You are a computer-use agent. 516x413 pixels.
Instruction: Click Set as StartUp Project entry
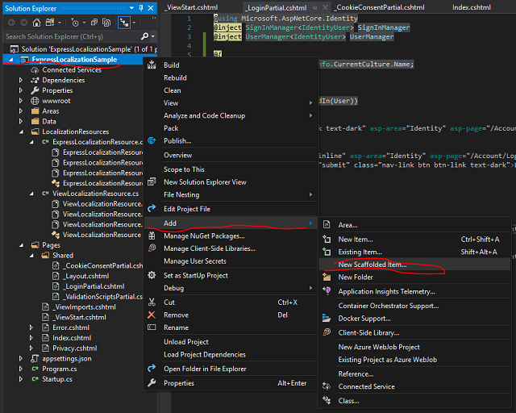click(x=196, y=275)
